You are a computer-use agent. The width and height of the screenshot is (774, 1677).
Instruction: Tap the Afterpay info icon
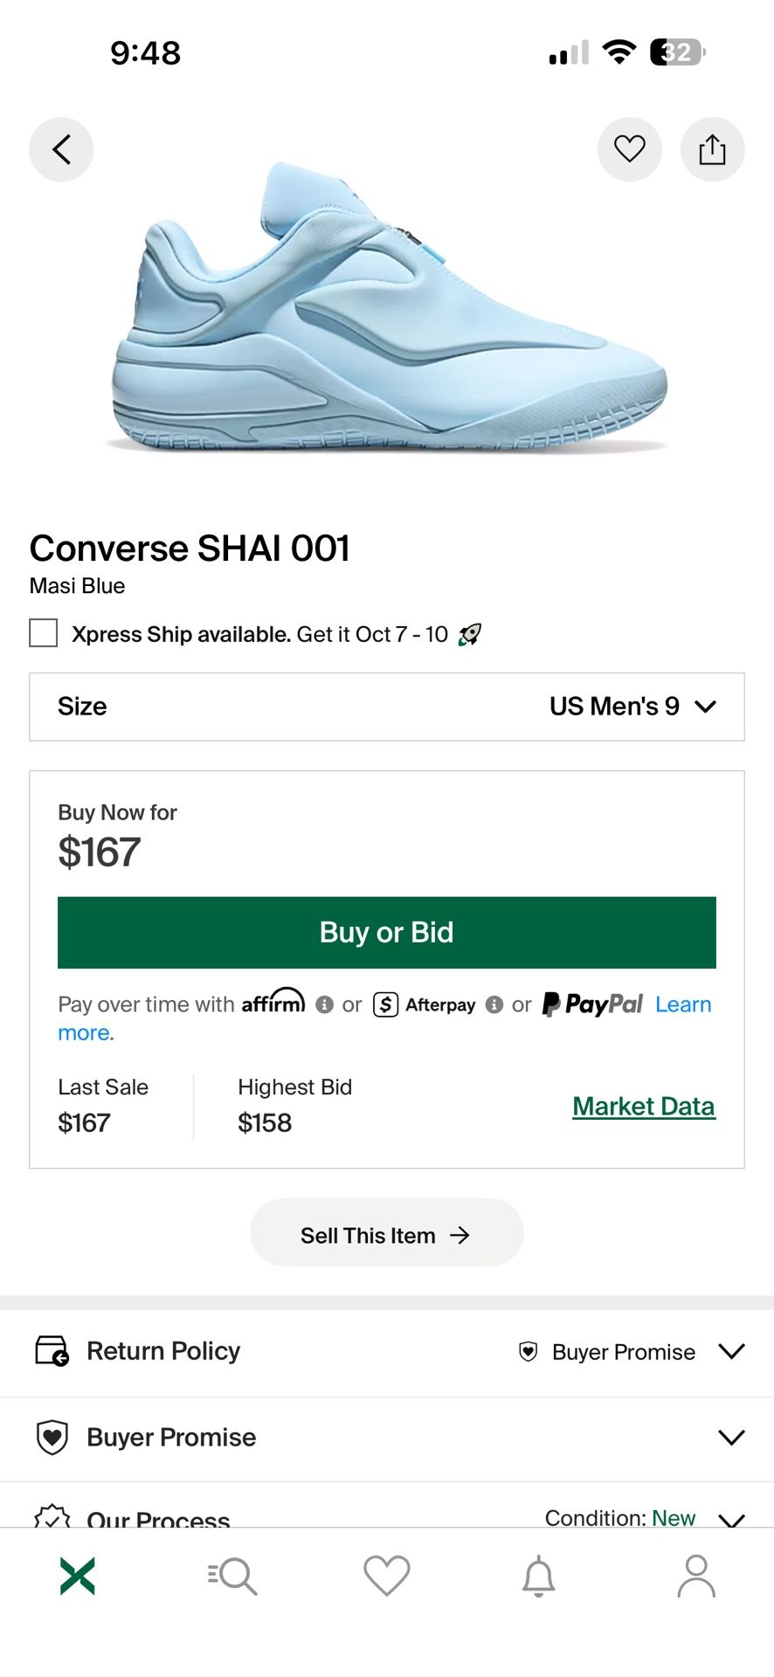pyautogui.click(x=494, y=1004)
